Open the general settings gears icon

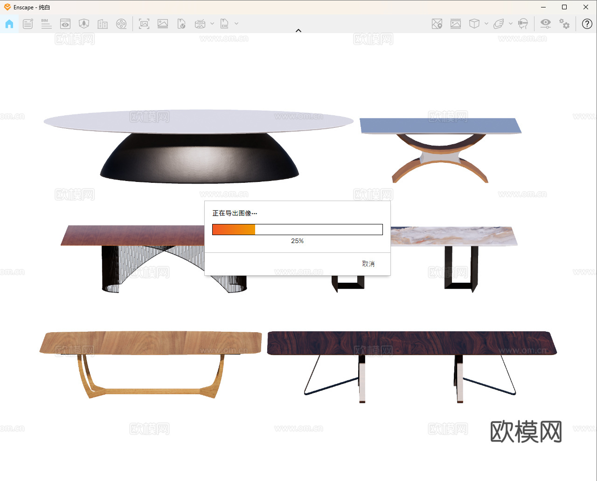(x=564, y=24)
